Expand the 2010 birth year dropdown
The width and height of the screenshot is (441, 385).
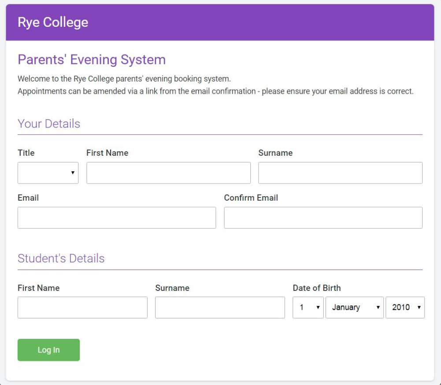click(x=405, y=308)
